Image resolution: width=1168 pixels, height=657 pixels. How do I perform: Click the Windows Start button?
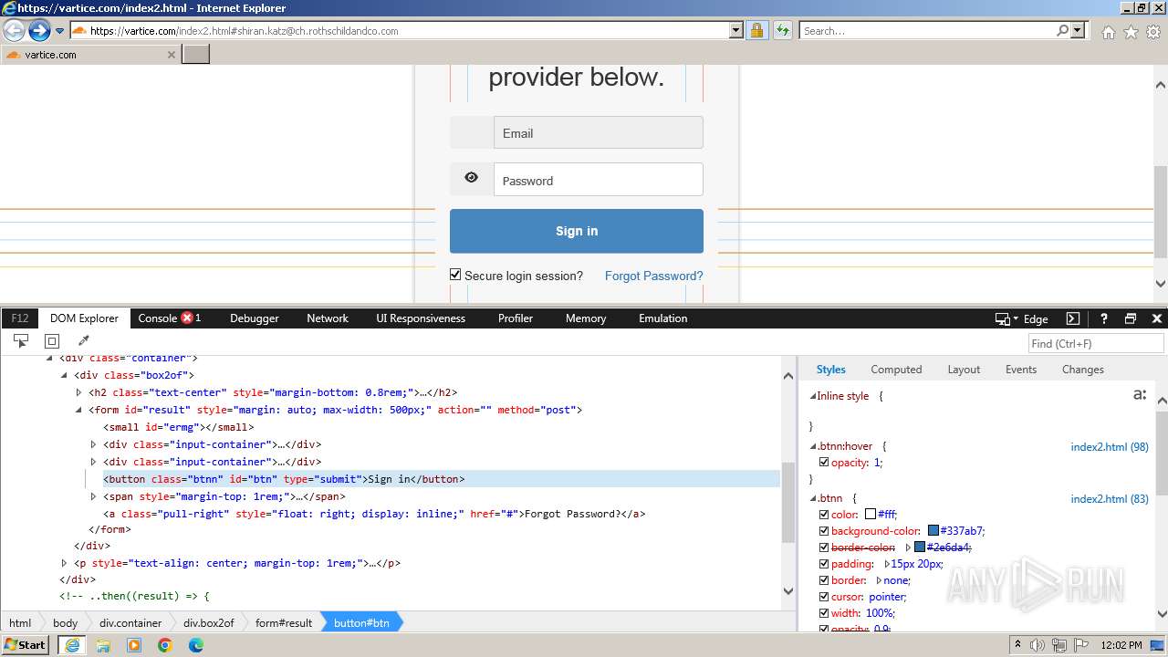click(x=26, y=645)
